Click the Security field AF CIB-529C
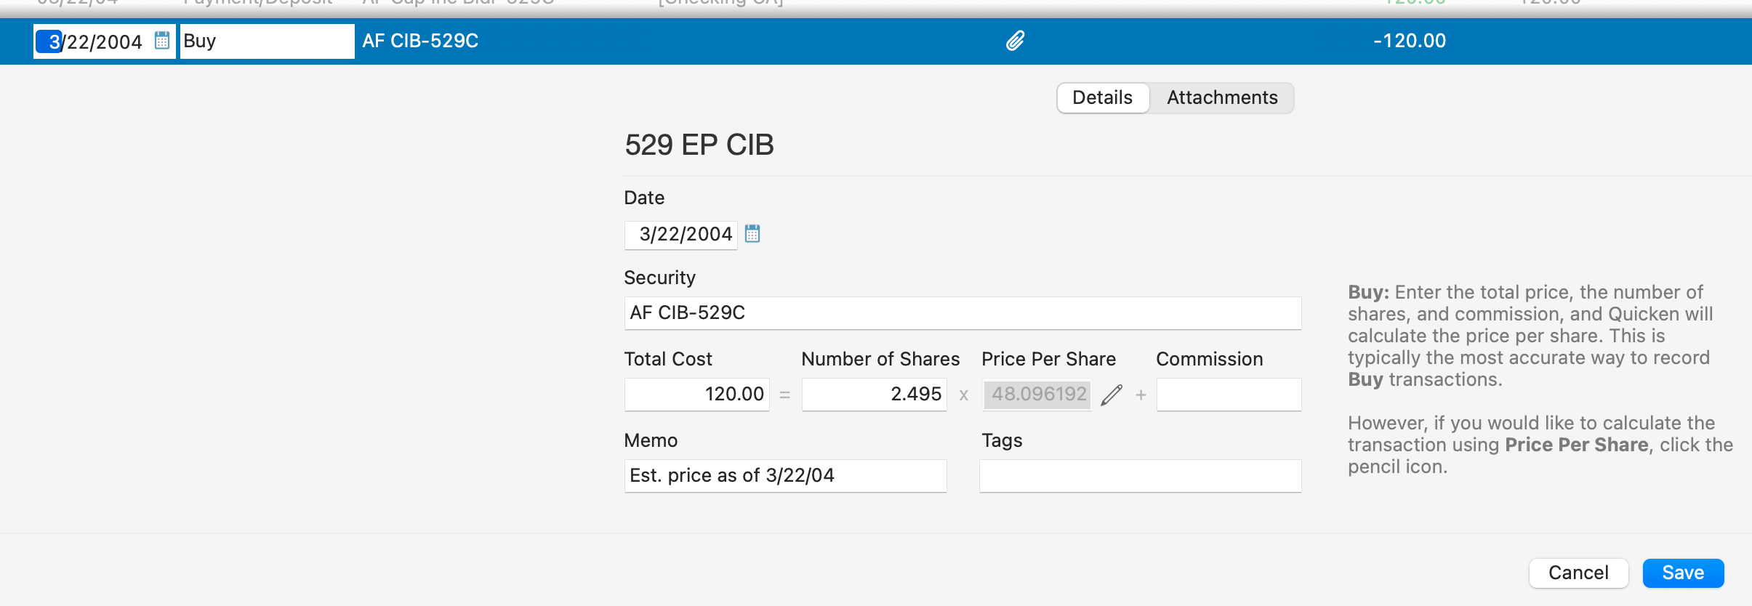Viewport: 1752px width, 606px height. point(962,313)
